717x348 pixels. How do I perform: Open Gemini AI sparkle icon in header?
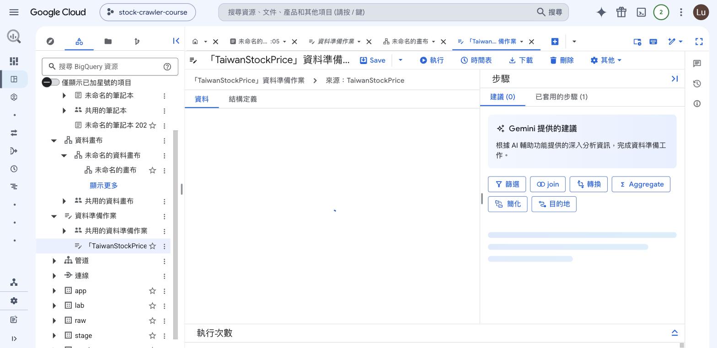[601, 12]
